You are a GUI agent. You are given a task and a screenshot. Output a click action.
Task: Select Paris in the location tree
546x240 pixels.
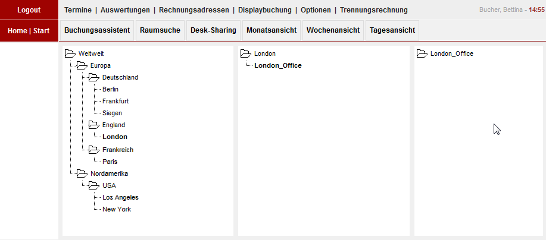coord(110,162)
